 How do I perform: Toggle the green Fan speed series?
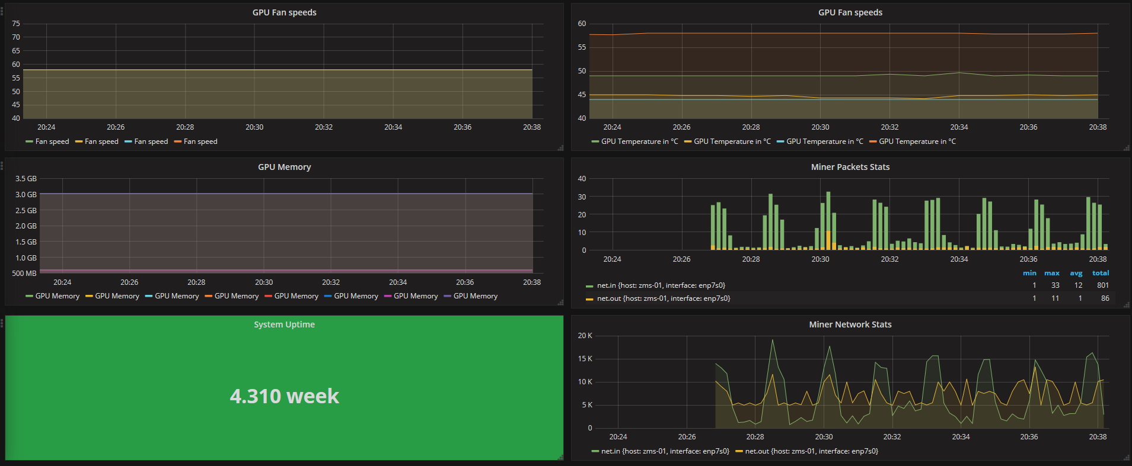coord(52,142)
